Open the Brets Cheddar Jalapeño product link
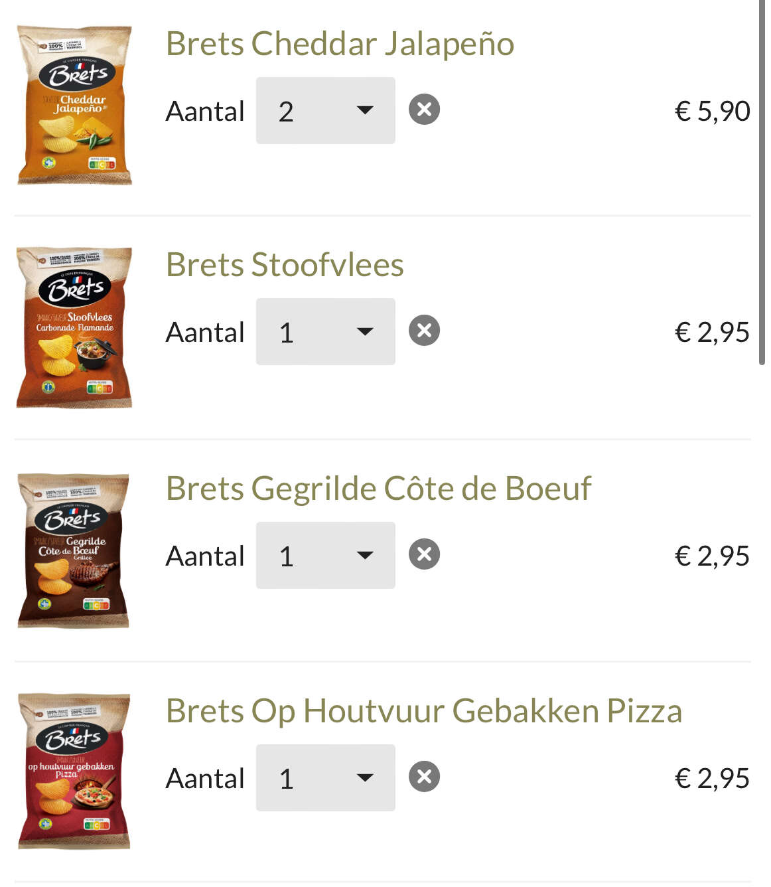Viewport: 771px width, 887px height. click(340, 44)
